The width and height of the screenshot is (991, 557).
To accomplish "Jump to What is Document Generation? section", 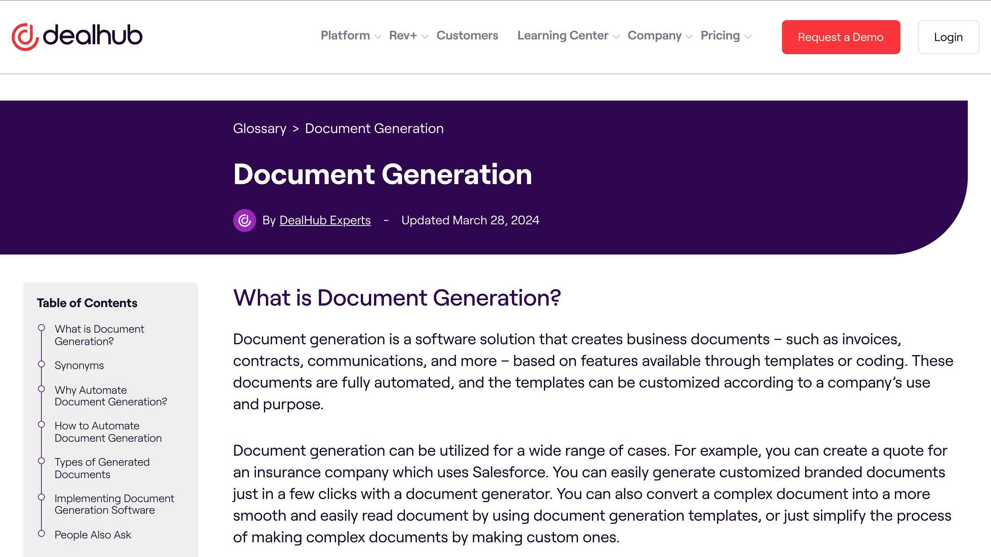I will pos(99,335).
